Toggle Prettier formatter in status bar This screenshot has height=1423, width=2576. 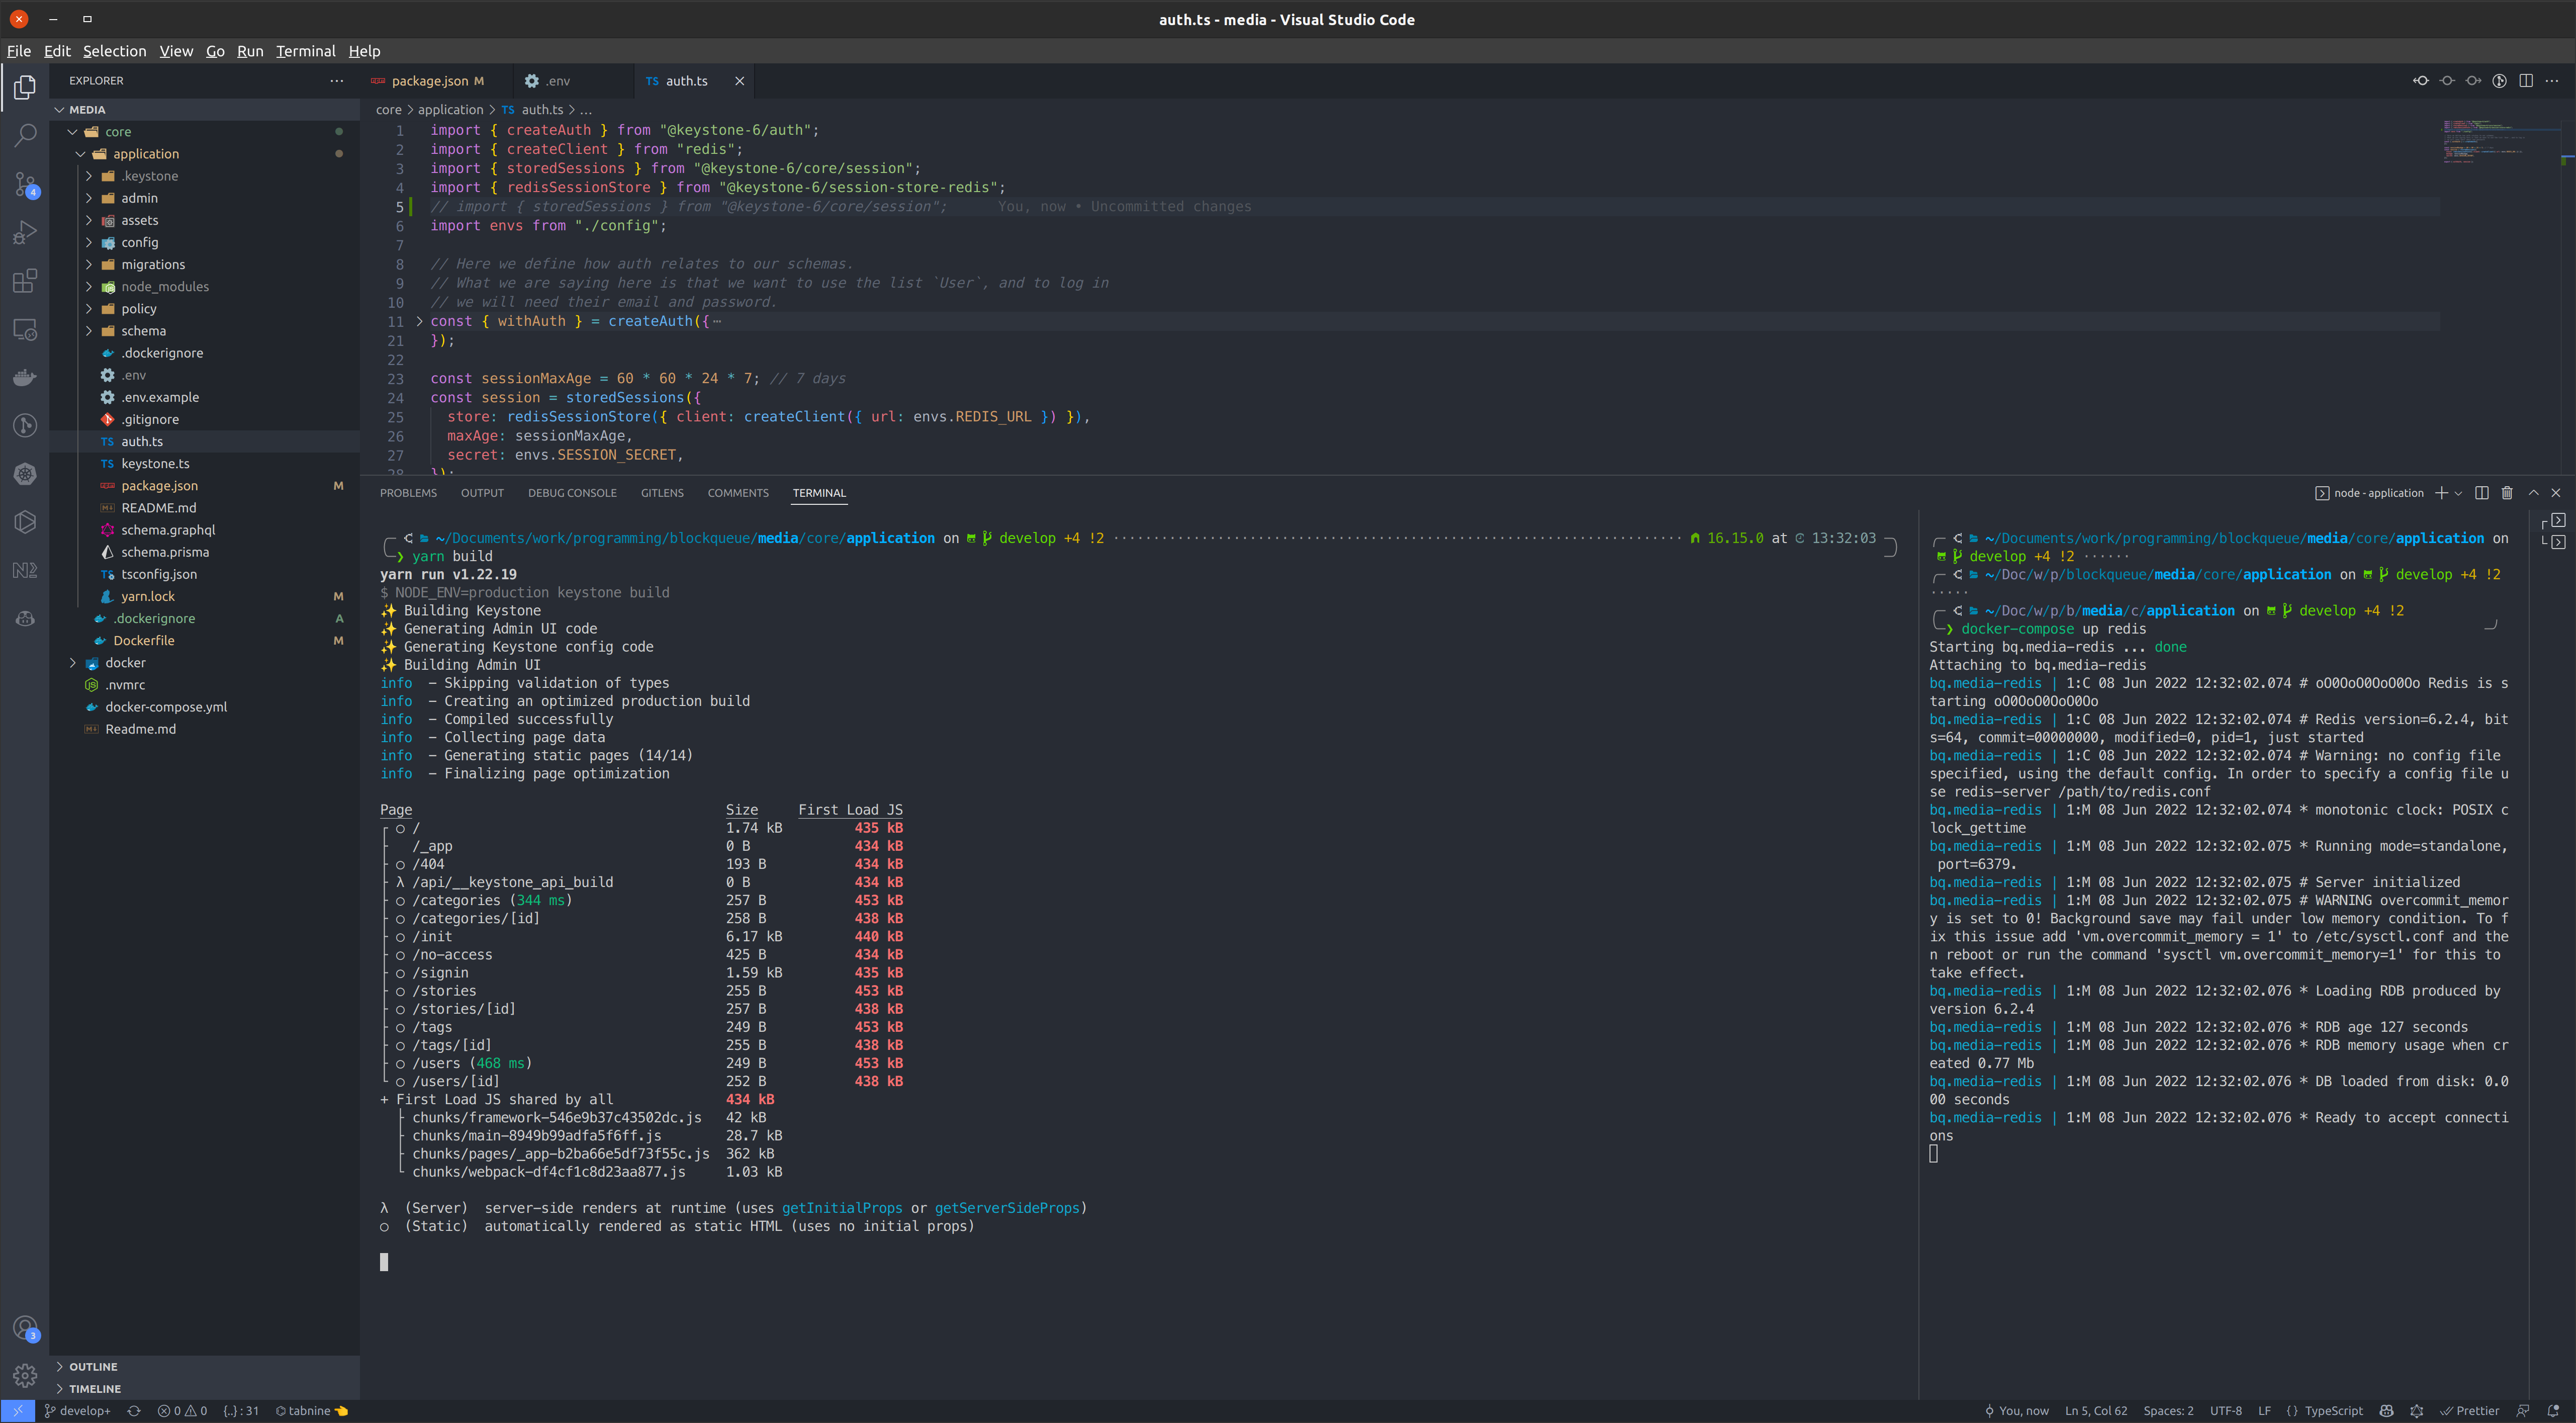[x=2470, y=1410]
